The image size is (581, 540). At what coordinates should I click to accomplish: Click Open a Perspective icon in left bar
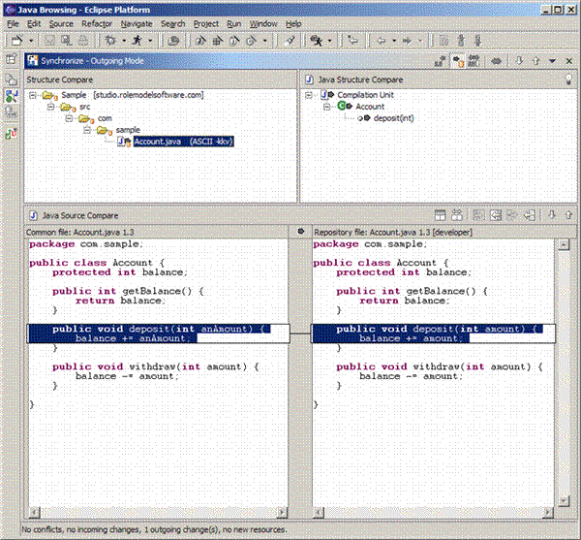click(11, 59)
